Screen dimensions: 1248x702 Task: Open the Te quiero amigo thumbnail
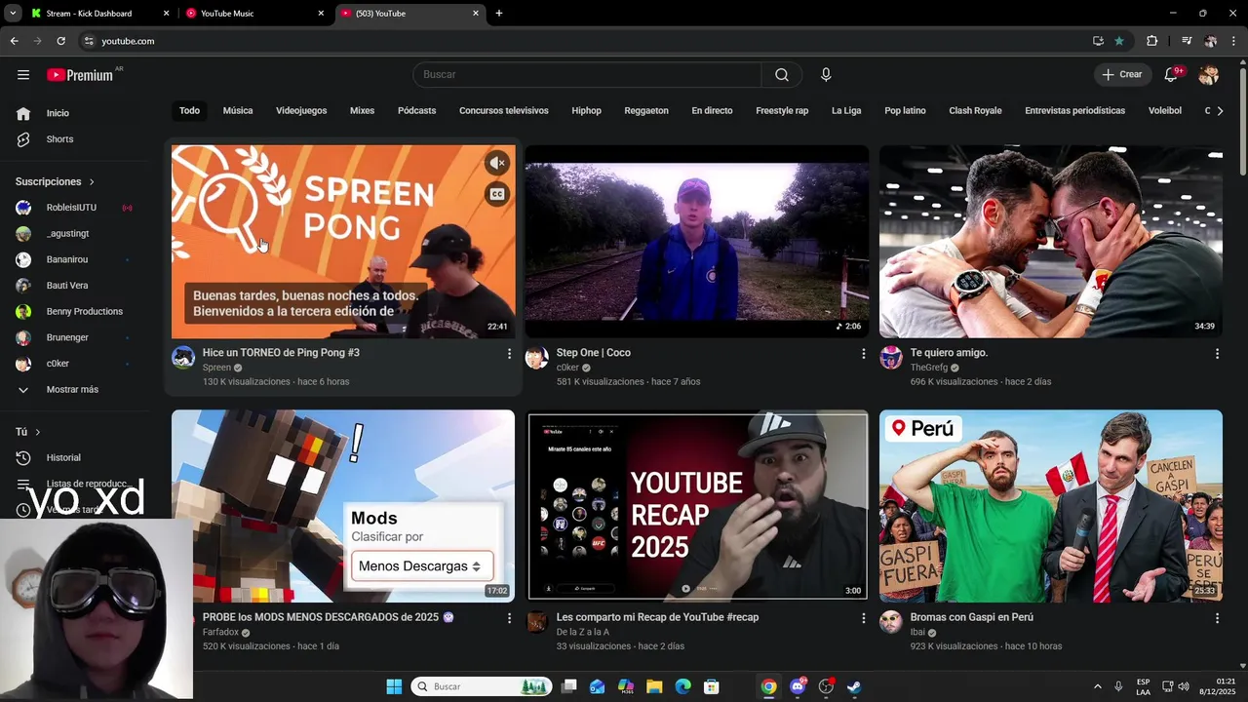tap(1051, 242)
